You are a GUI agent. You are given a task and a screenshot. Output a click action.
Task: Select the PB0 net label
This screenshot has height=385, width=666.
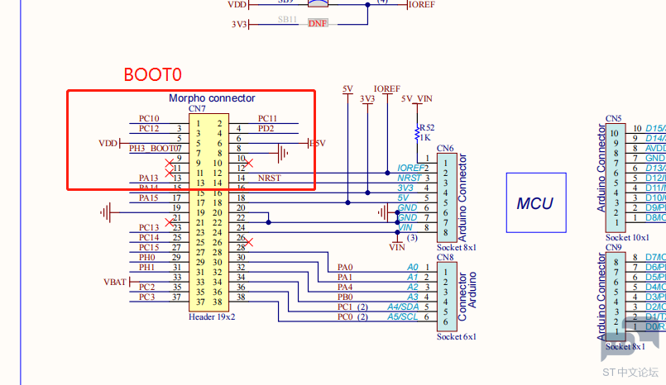[x=345, y=297]
